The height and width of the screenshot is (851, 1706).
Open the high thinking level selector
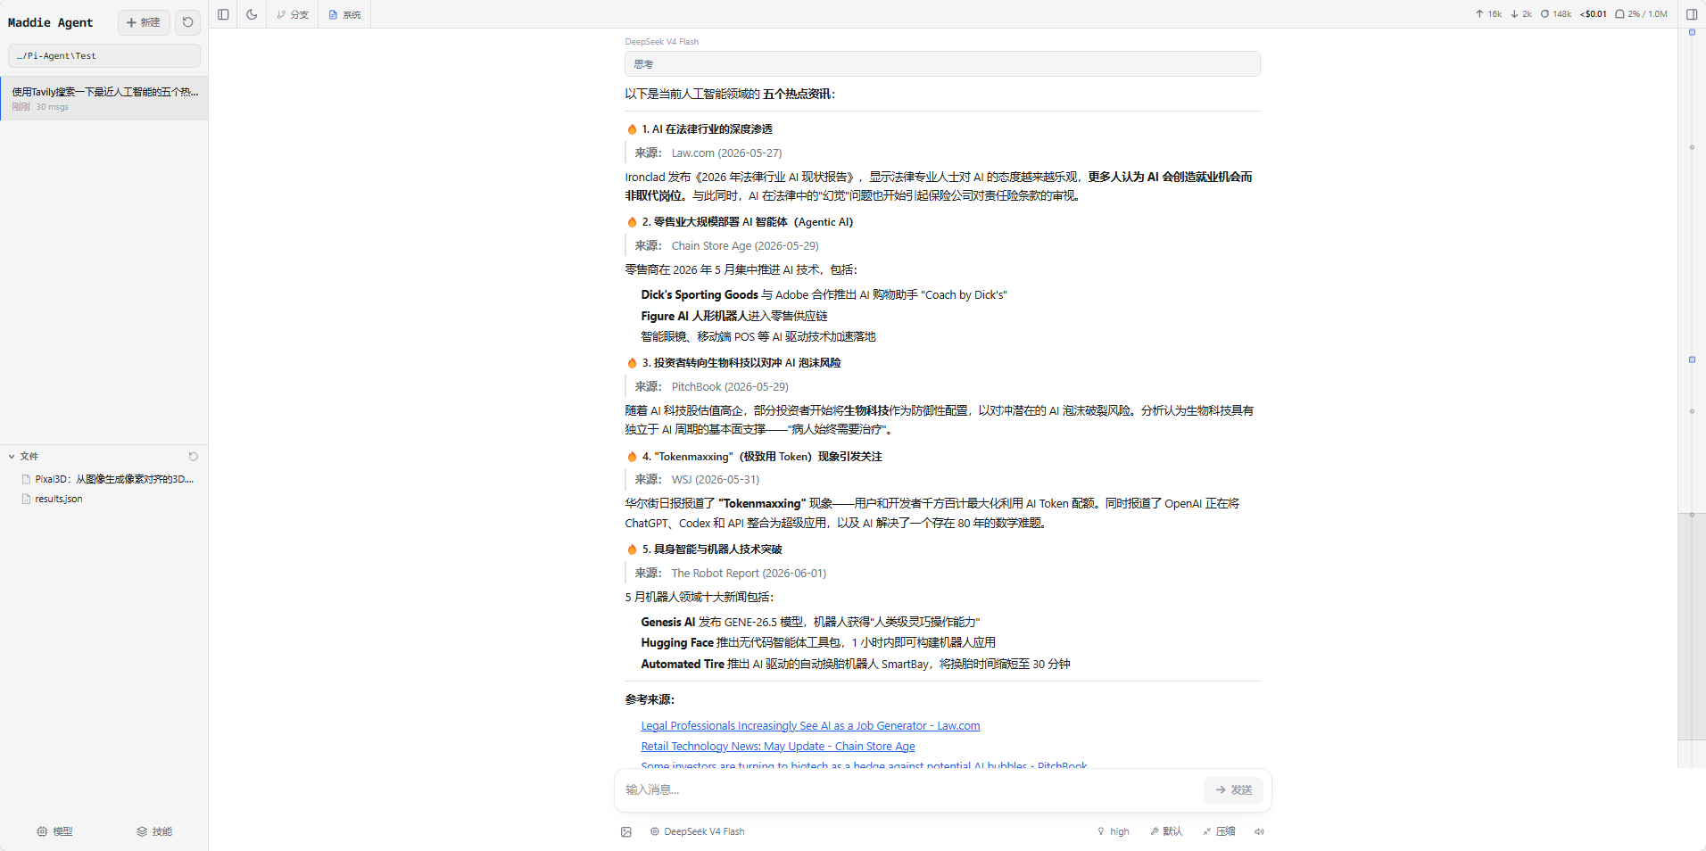click(x=1113, y=831)
